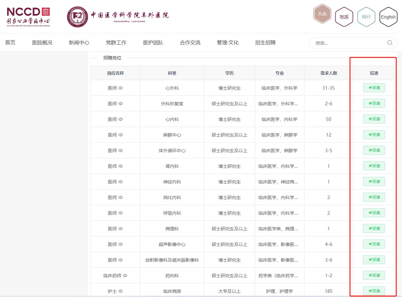View details eye icon for 神经内科 医师

click(121, 182)
